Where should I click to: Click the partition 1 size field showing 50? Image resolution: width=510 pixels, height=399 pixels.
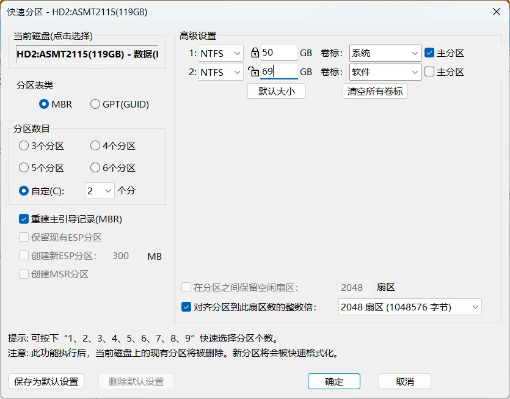tap(279, 53)
